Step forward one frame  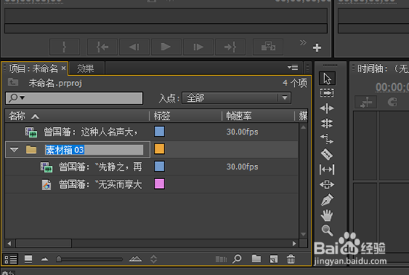199,47
